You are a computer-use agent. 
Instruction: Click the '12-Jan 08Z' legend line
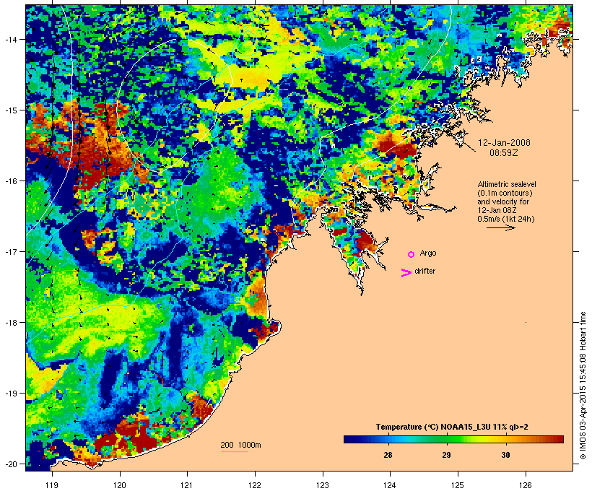pos(497,210)
